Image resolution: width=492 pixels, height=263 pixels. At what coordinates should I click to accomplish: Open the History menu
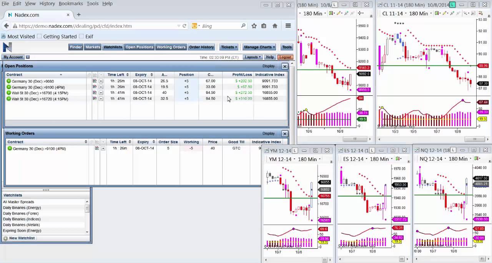[47, 3]
